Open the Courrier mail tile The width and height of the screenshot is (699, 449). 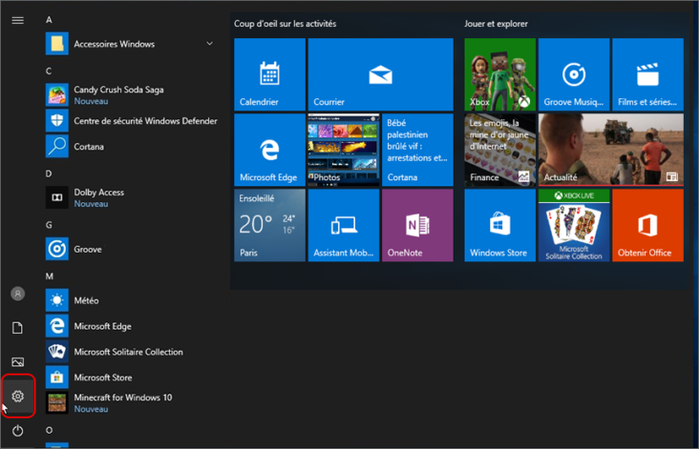click(380, 74)
